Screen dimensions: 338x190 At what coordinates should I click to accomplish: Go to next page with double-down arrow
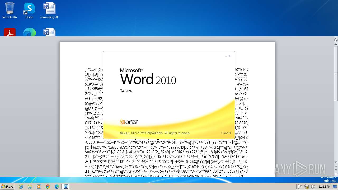pyautogui.click(x=336, y=174)
